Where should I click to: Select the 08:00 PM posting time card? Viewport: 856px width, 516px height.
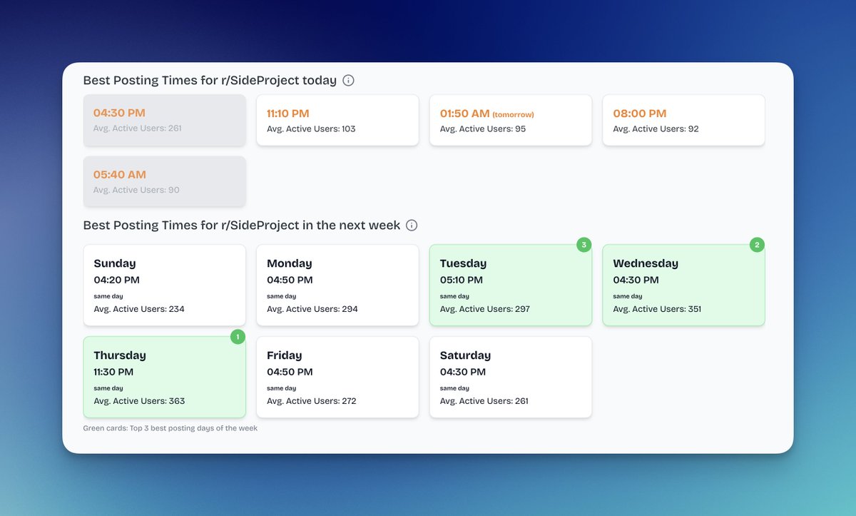pyautogui.click(x=684, y=120)
